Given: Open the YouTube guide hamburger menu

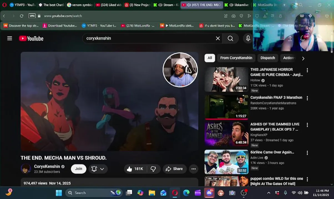Looking at the screenshot, I should [10, 38].
